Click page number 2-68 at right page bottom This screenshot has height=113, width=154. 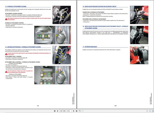coord(115,106)
